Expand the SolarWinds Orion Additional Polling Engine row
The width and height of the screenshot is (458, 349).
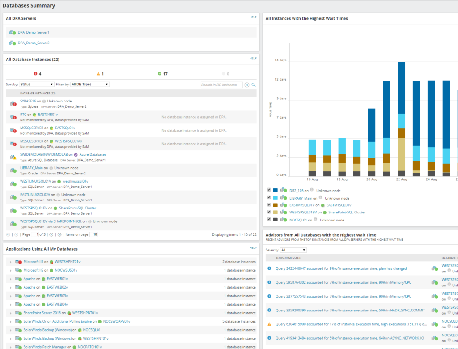pyautogui.click(x=11, y=322)
